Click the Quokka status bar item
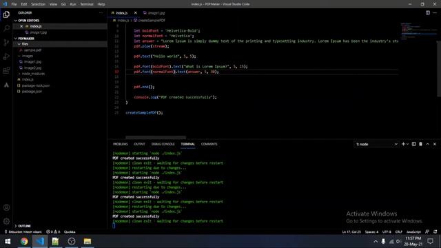 (70, 232)
